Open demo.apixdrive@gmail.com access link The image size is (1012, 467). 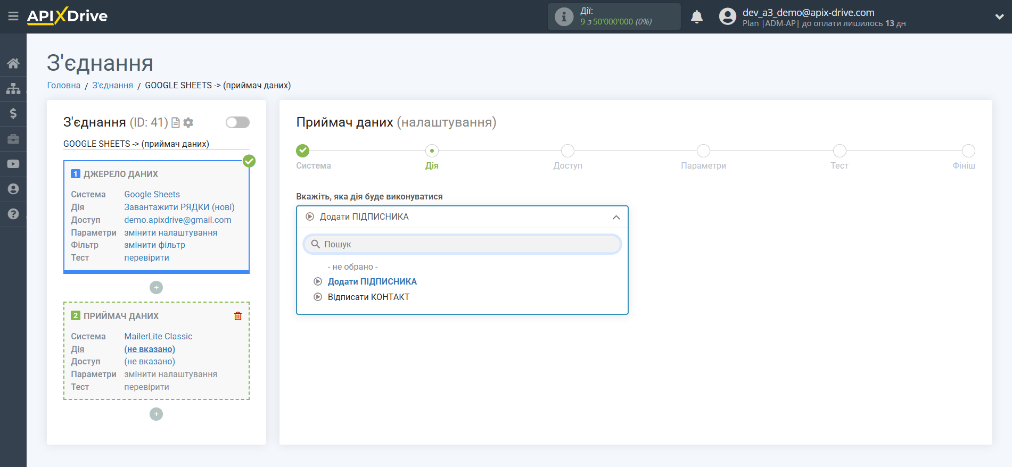click(x=178, y=220)
